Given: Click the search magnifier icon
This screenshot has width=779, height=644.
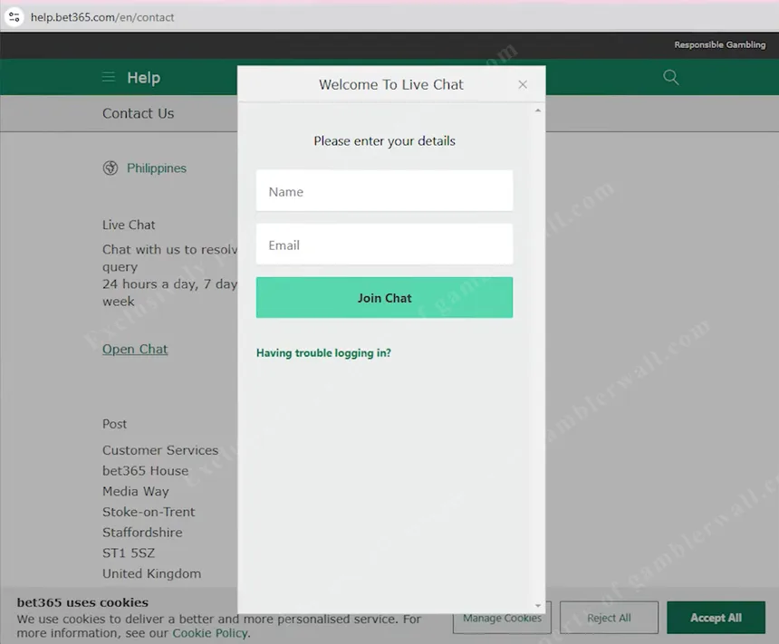Looking at the screenshot, I should [671, 78].
